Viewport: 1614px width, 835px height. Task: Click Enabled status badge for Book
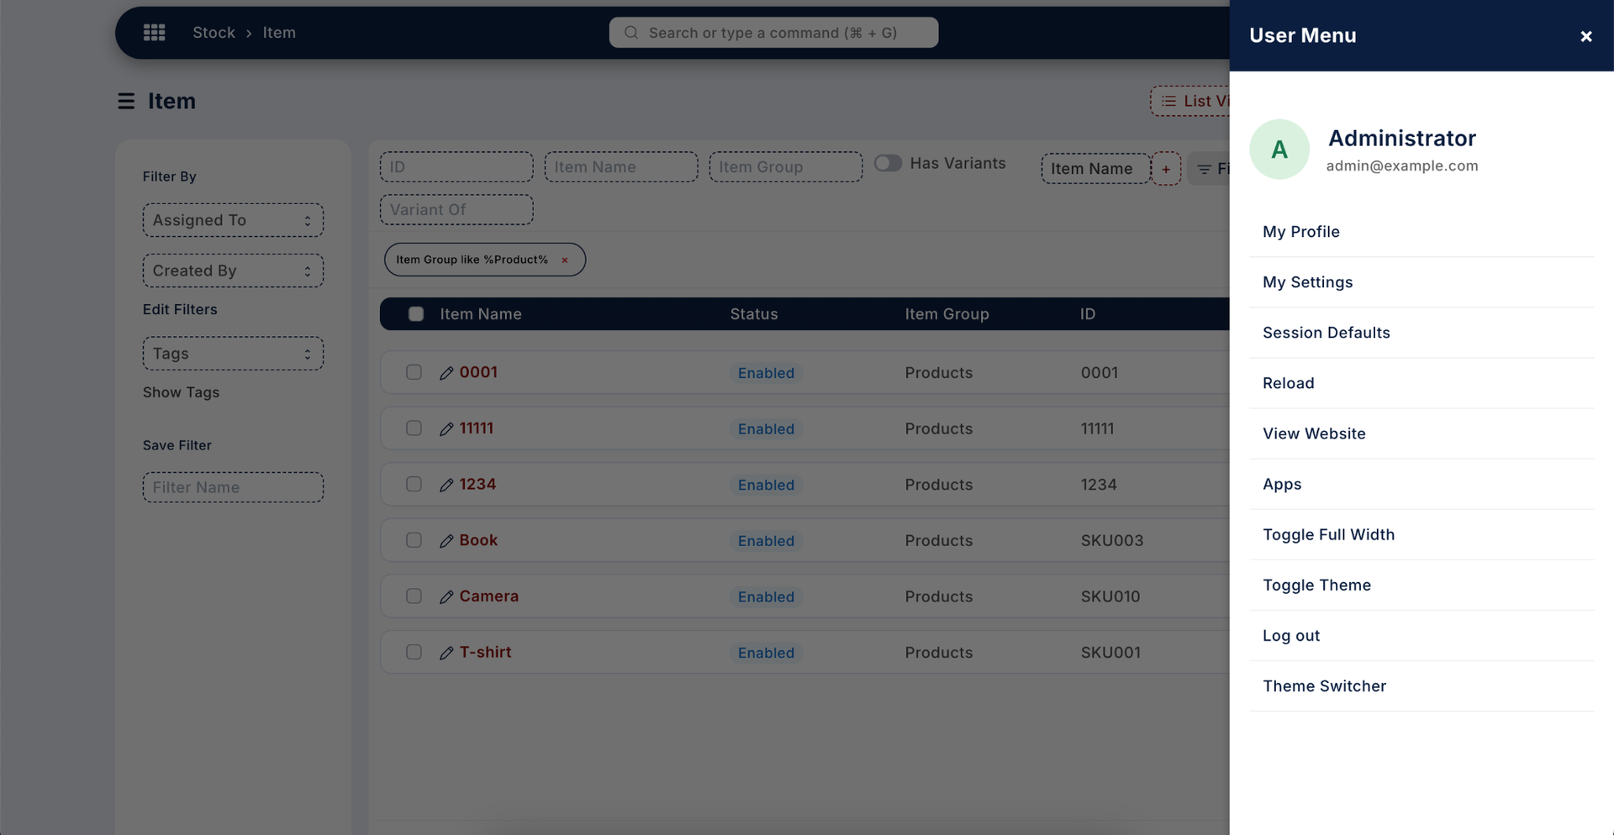point(766,541)
